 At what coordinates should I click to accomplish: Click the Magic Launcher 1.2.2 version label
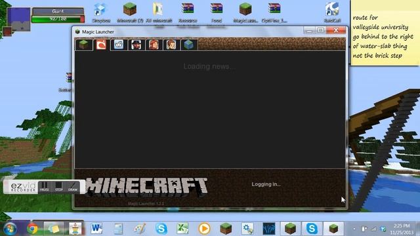pyautogui.click(x=146, y=204)
